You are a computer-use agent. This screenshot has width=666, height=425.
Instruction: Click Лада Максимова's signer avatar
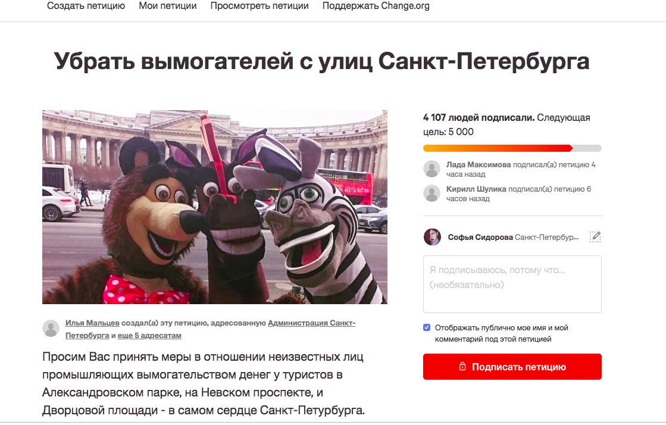(x=432, y=168)
